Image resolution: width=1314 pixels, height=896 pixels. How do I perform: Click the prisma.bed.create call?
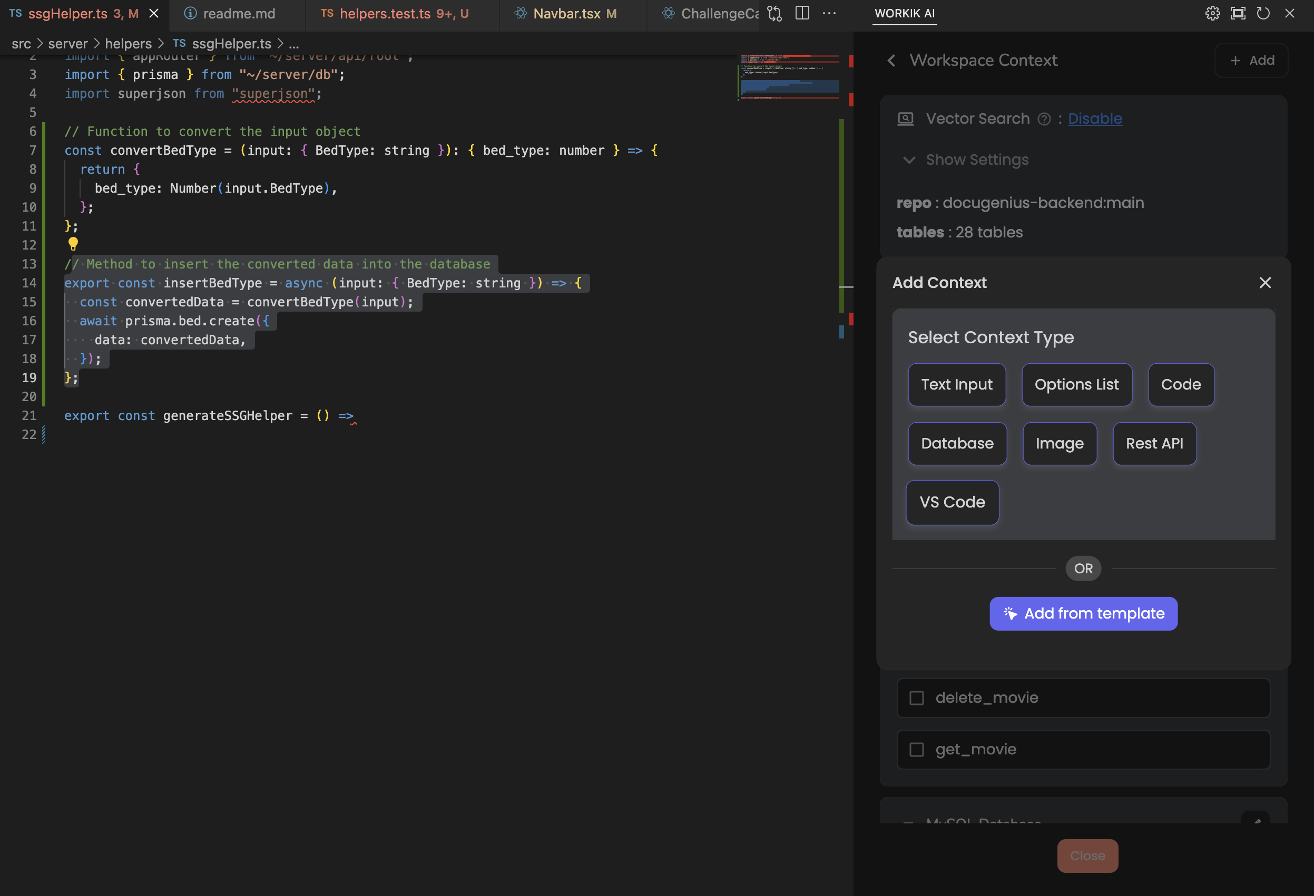(x=190, y=321)
